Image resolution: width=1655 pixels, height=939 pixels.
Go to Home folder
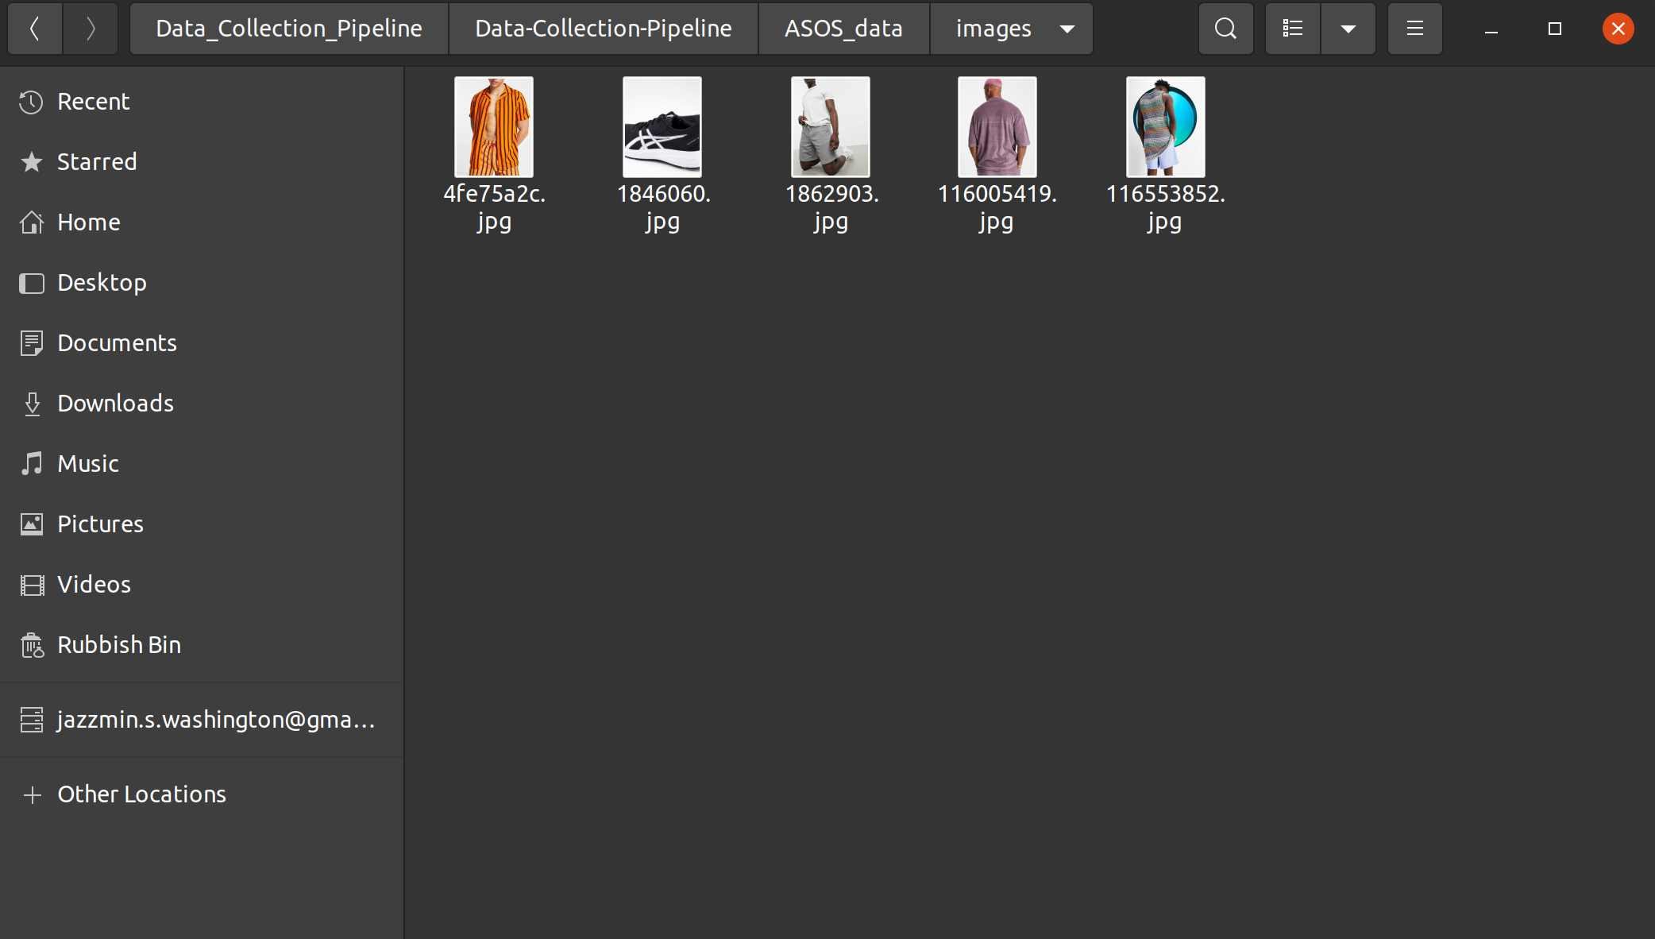[x=88, y=222]
